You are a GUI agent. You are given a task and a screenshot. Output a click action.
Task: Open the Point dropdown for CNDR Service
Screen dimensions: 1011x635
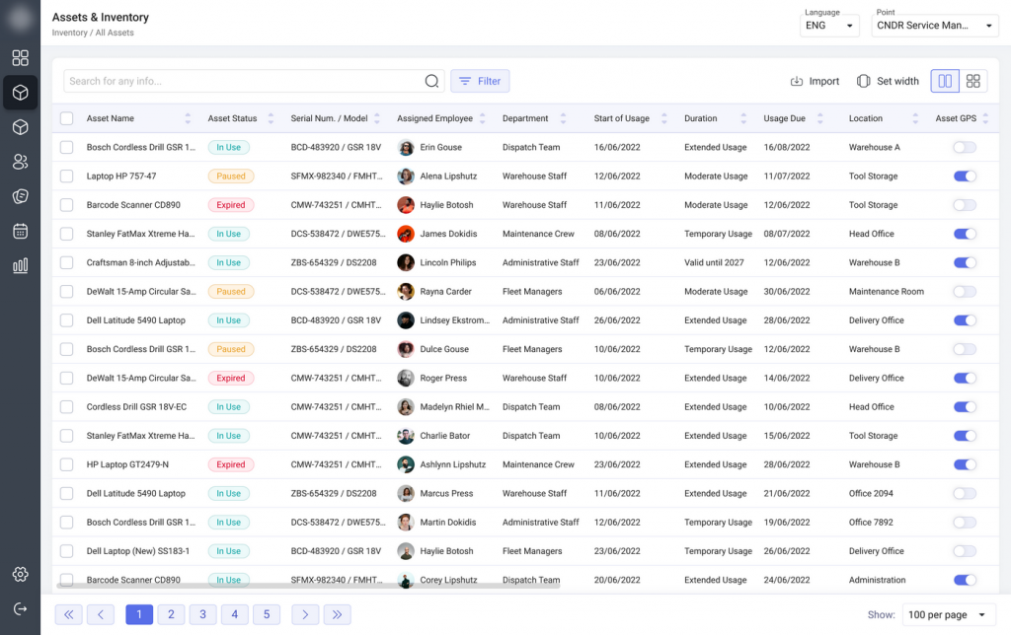[x=934, y=25]
